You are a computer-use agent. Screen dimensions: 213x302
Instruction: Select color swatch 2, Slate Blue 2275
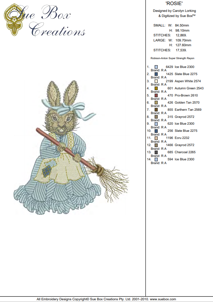click(x=156, y=74)
